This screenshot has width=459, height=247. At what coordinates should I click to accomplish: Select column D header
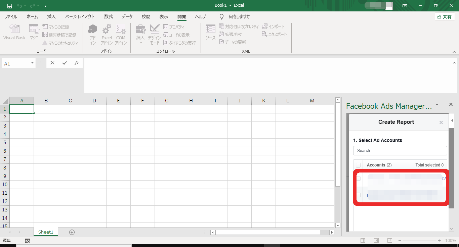tap(94, 101)
